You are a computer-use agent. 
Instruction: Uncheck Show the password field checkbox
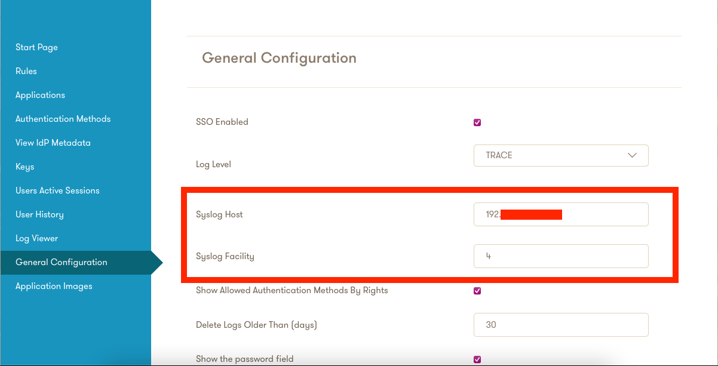pyautogui.click(x=477, y=359)
